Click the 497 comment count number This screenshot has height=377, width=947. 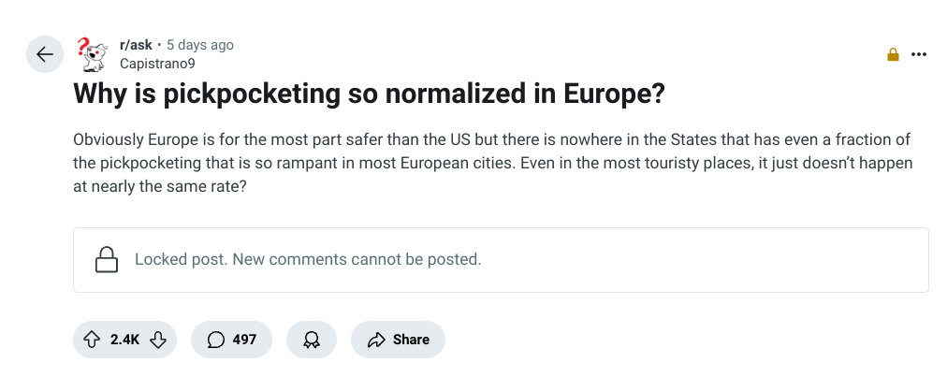click(x=244, y=340)
